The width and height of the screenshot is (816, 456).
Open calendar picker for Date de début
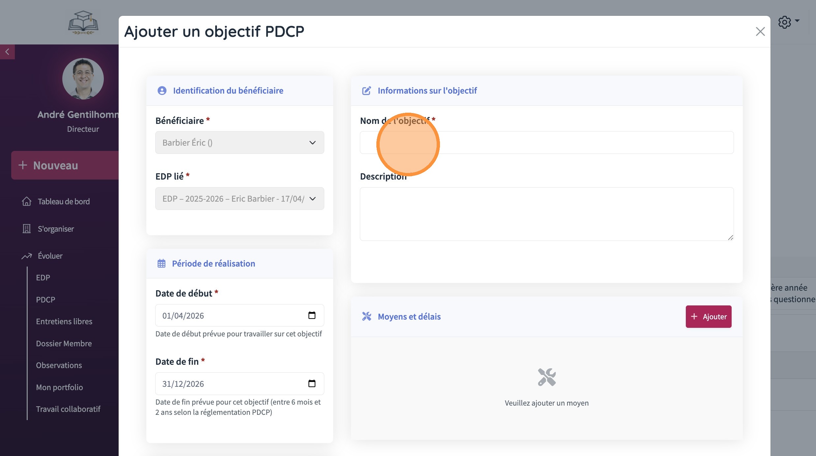[311, 315]
